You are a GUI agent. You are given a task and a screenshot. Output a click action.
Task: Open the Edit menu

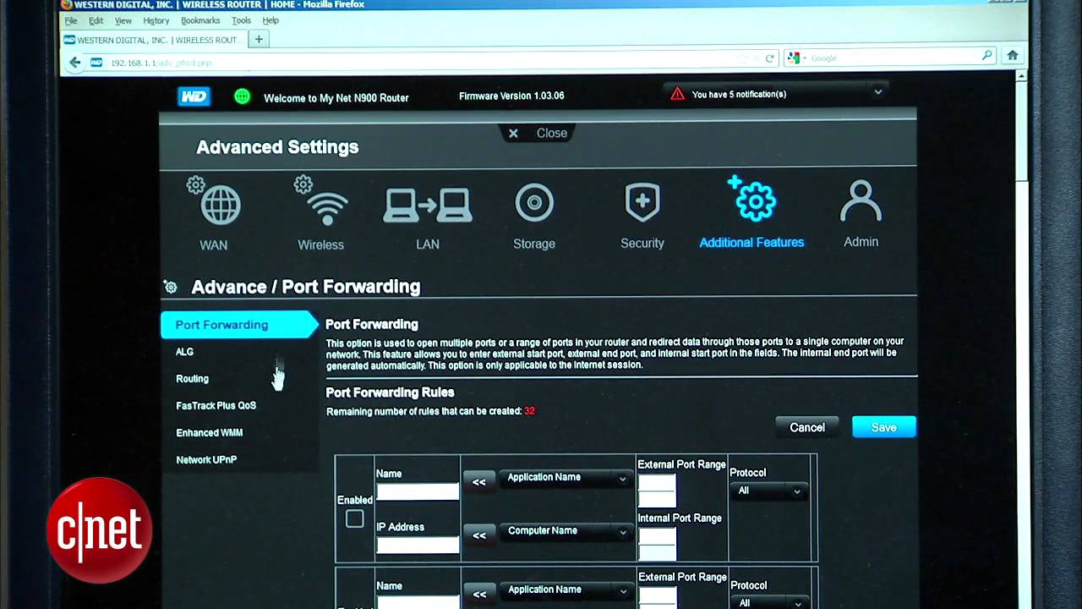(x=96, y=20)
